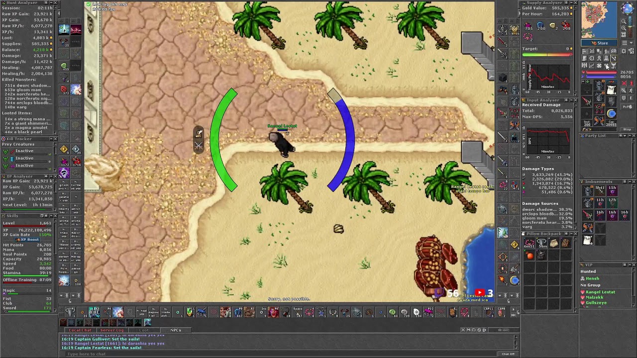This screenshot has width=637, height=358.
Task: Select the offensive crossed-swords combat mode
Action: point(624,83)
